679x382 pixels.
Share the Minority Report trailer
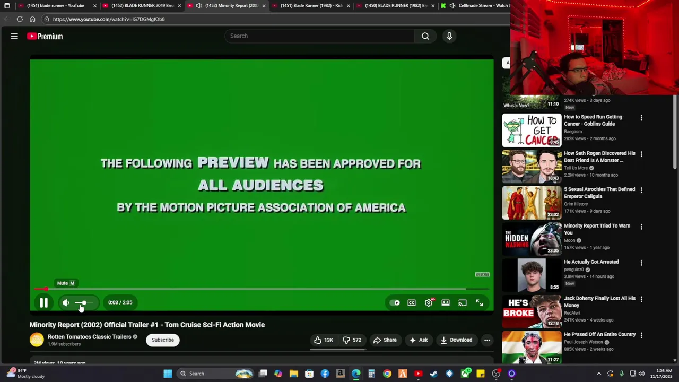point(385,340)
